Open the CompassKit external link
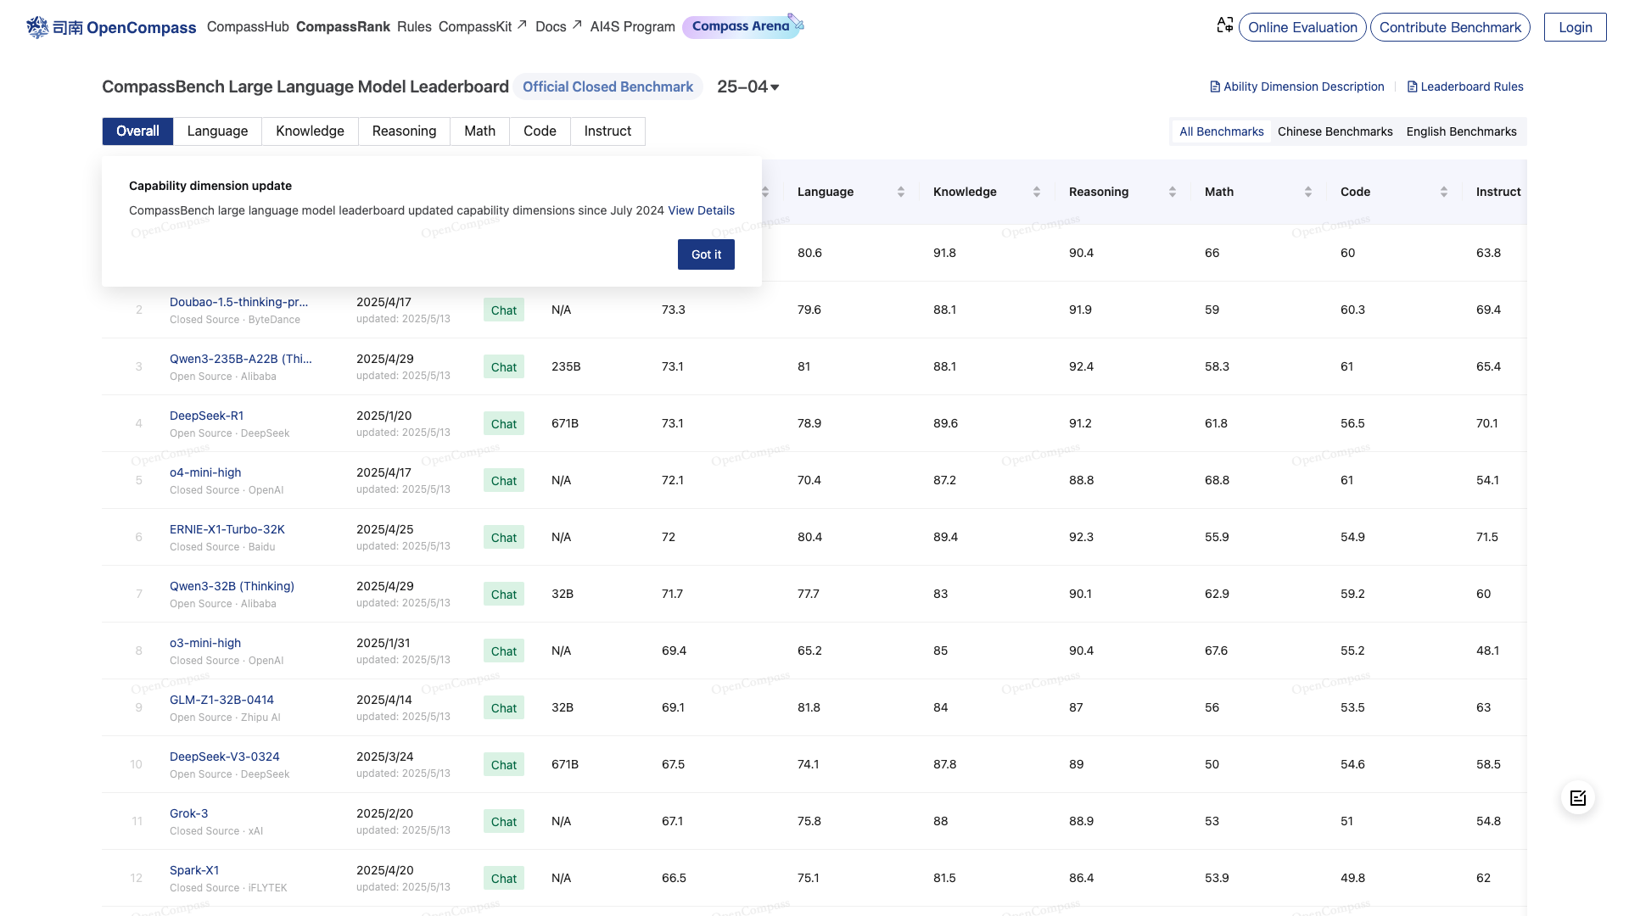Viewport: 1629px width, 916px height. 482,27
